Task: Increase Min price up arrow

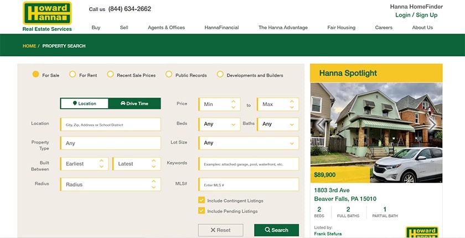Action: tap(234, 101)
